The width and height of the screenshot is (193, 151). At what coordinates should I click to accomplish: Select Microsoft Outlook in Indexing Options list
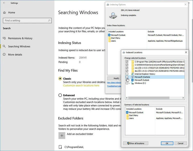[118, 35]
